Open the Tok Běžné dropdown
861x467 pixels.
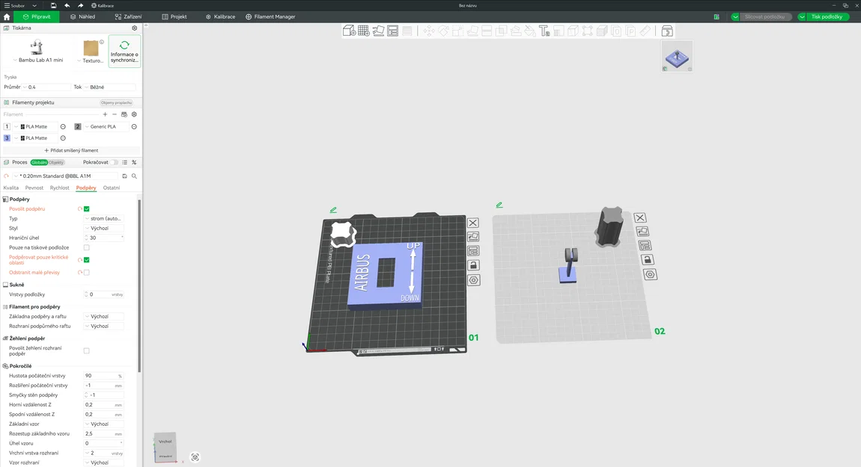pyautogui.click(x=109, y=87)
